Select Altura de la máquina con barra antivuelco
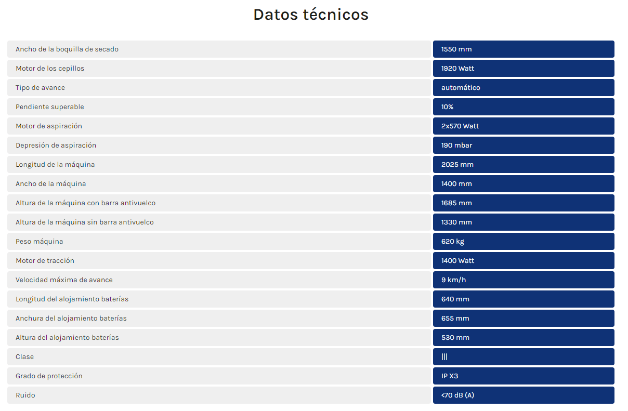Screen dimensions: 628x411 [x=86, y=203]
